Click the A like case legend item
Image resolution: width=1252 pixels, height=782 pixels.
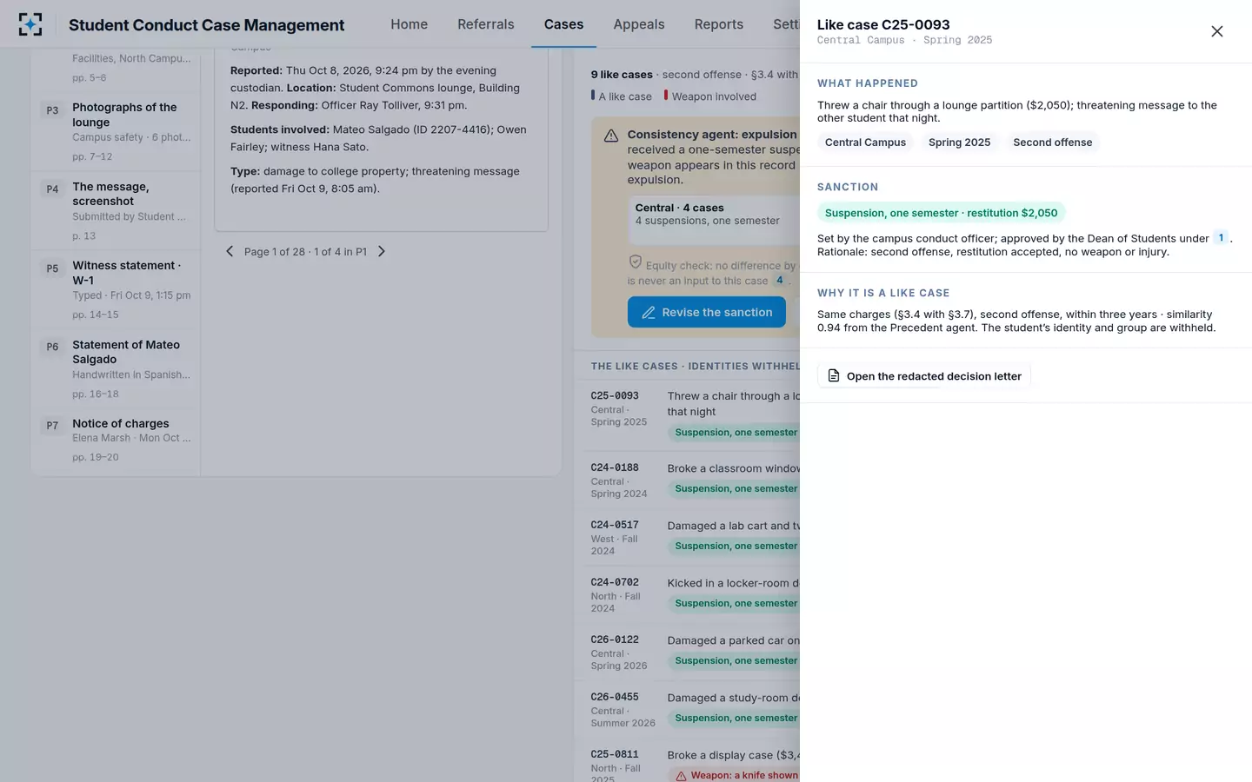(x=622, y=96)
